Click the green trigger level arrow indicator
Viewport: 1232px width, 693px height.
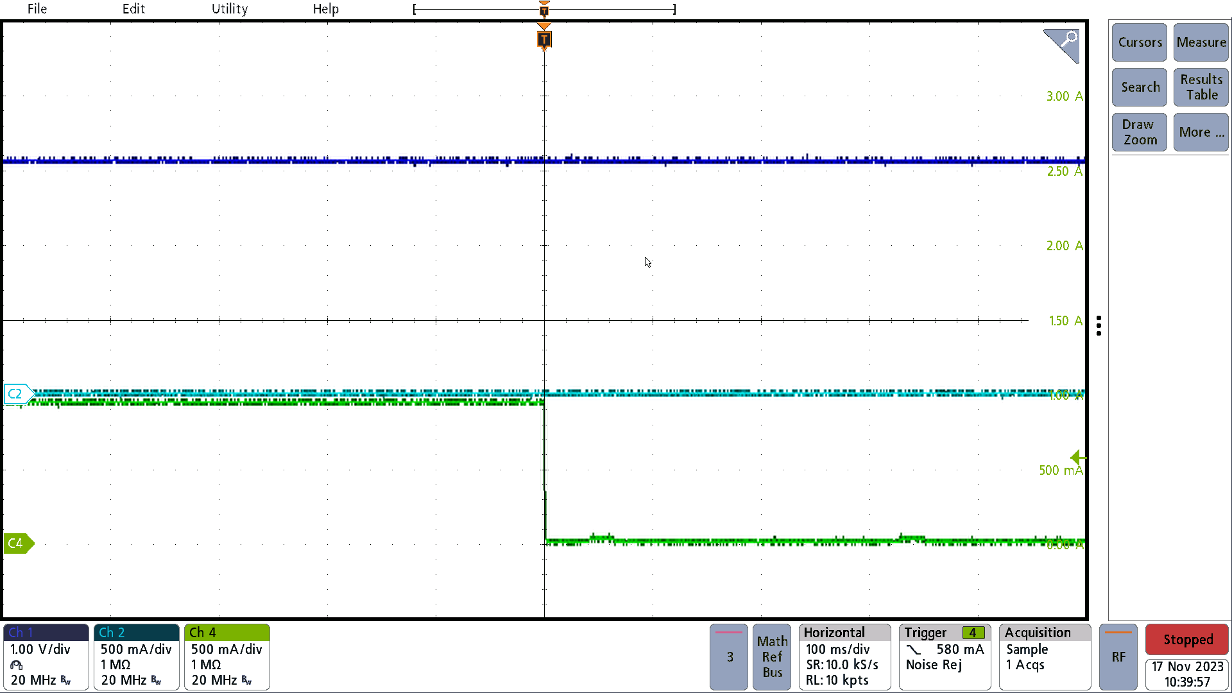(x=1078, y=458)
